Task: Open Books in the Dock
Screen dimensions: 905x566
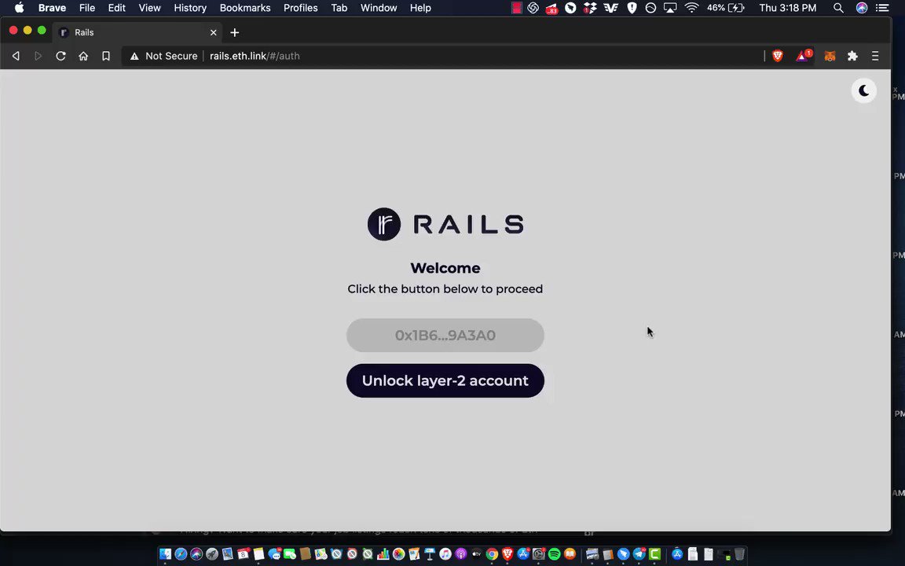Action: [570, 554]
